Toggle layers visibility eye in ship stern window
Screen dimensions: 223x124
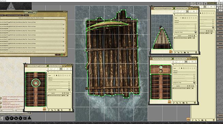pos(188,86)
